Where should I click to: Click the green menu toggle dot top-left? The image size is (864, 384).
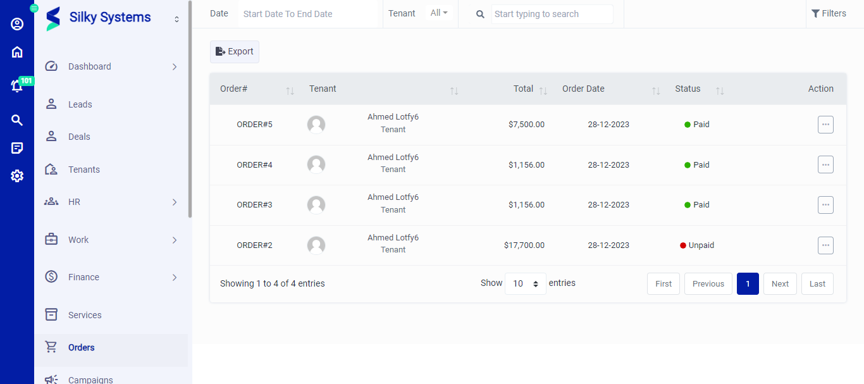pyautogui.click(x=34, y=8)
